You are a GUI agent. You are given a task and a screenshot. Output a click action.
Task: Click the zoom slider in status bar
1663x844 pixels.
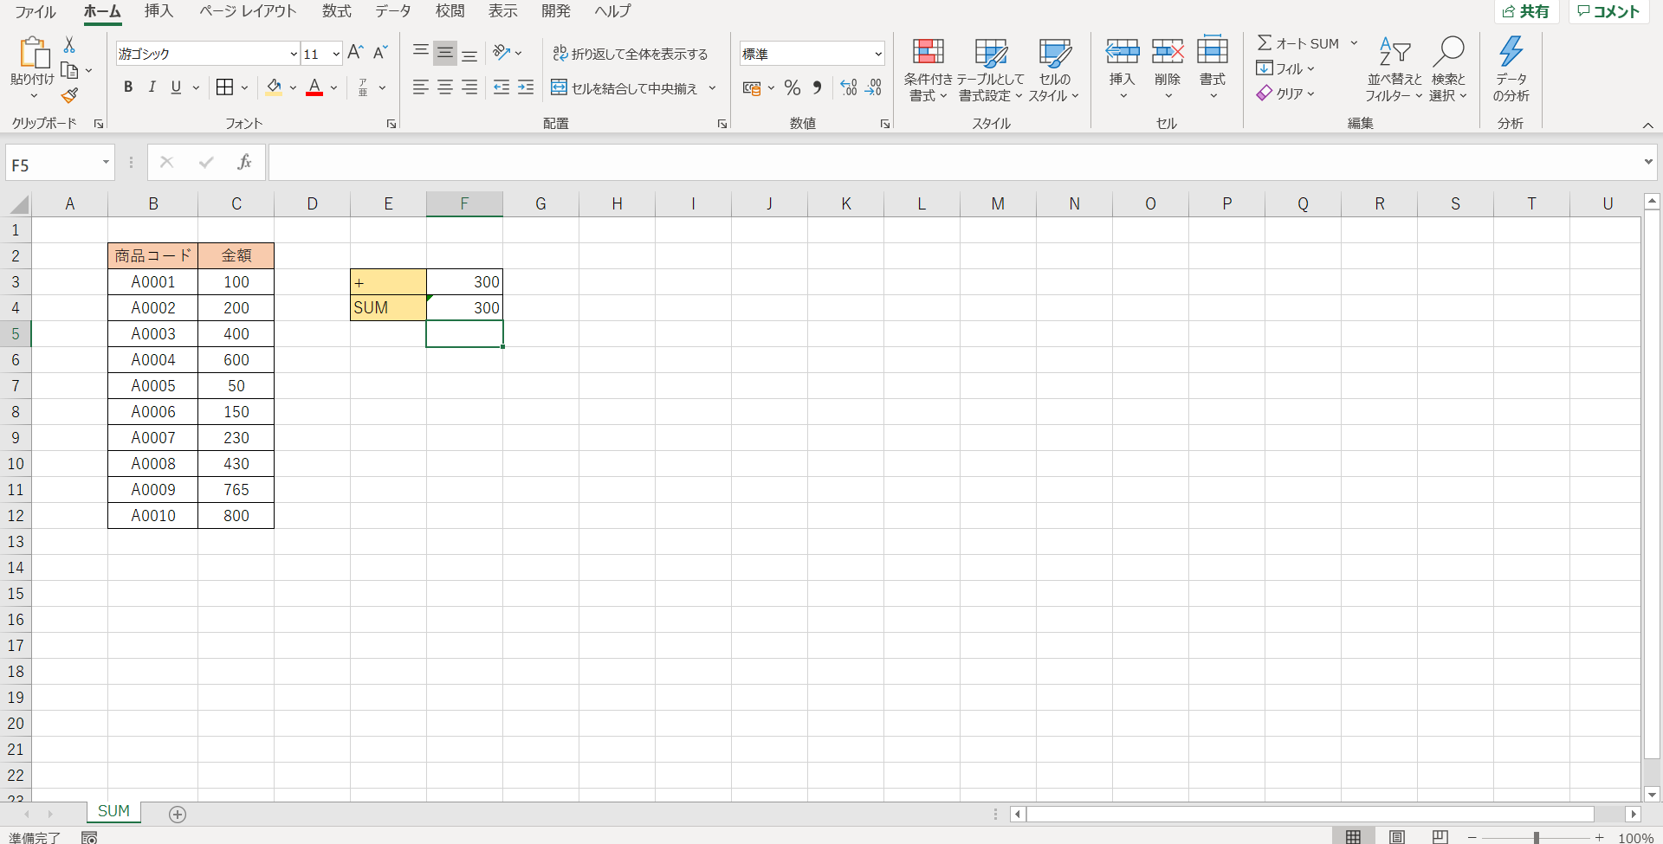[x=1536, y=837]
